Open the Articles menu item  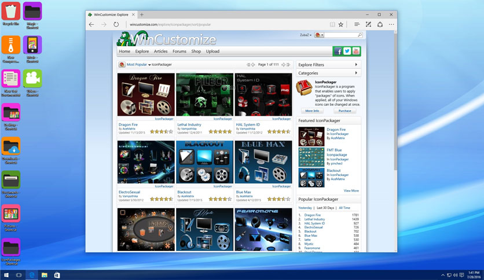[160, 51]
